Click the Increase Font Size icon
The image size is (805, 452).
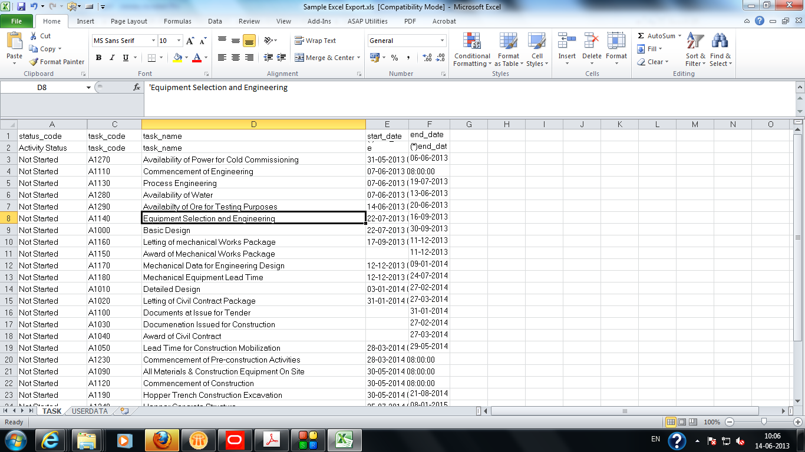tap(190, 41)
